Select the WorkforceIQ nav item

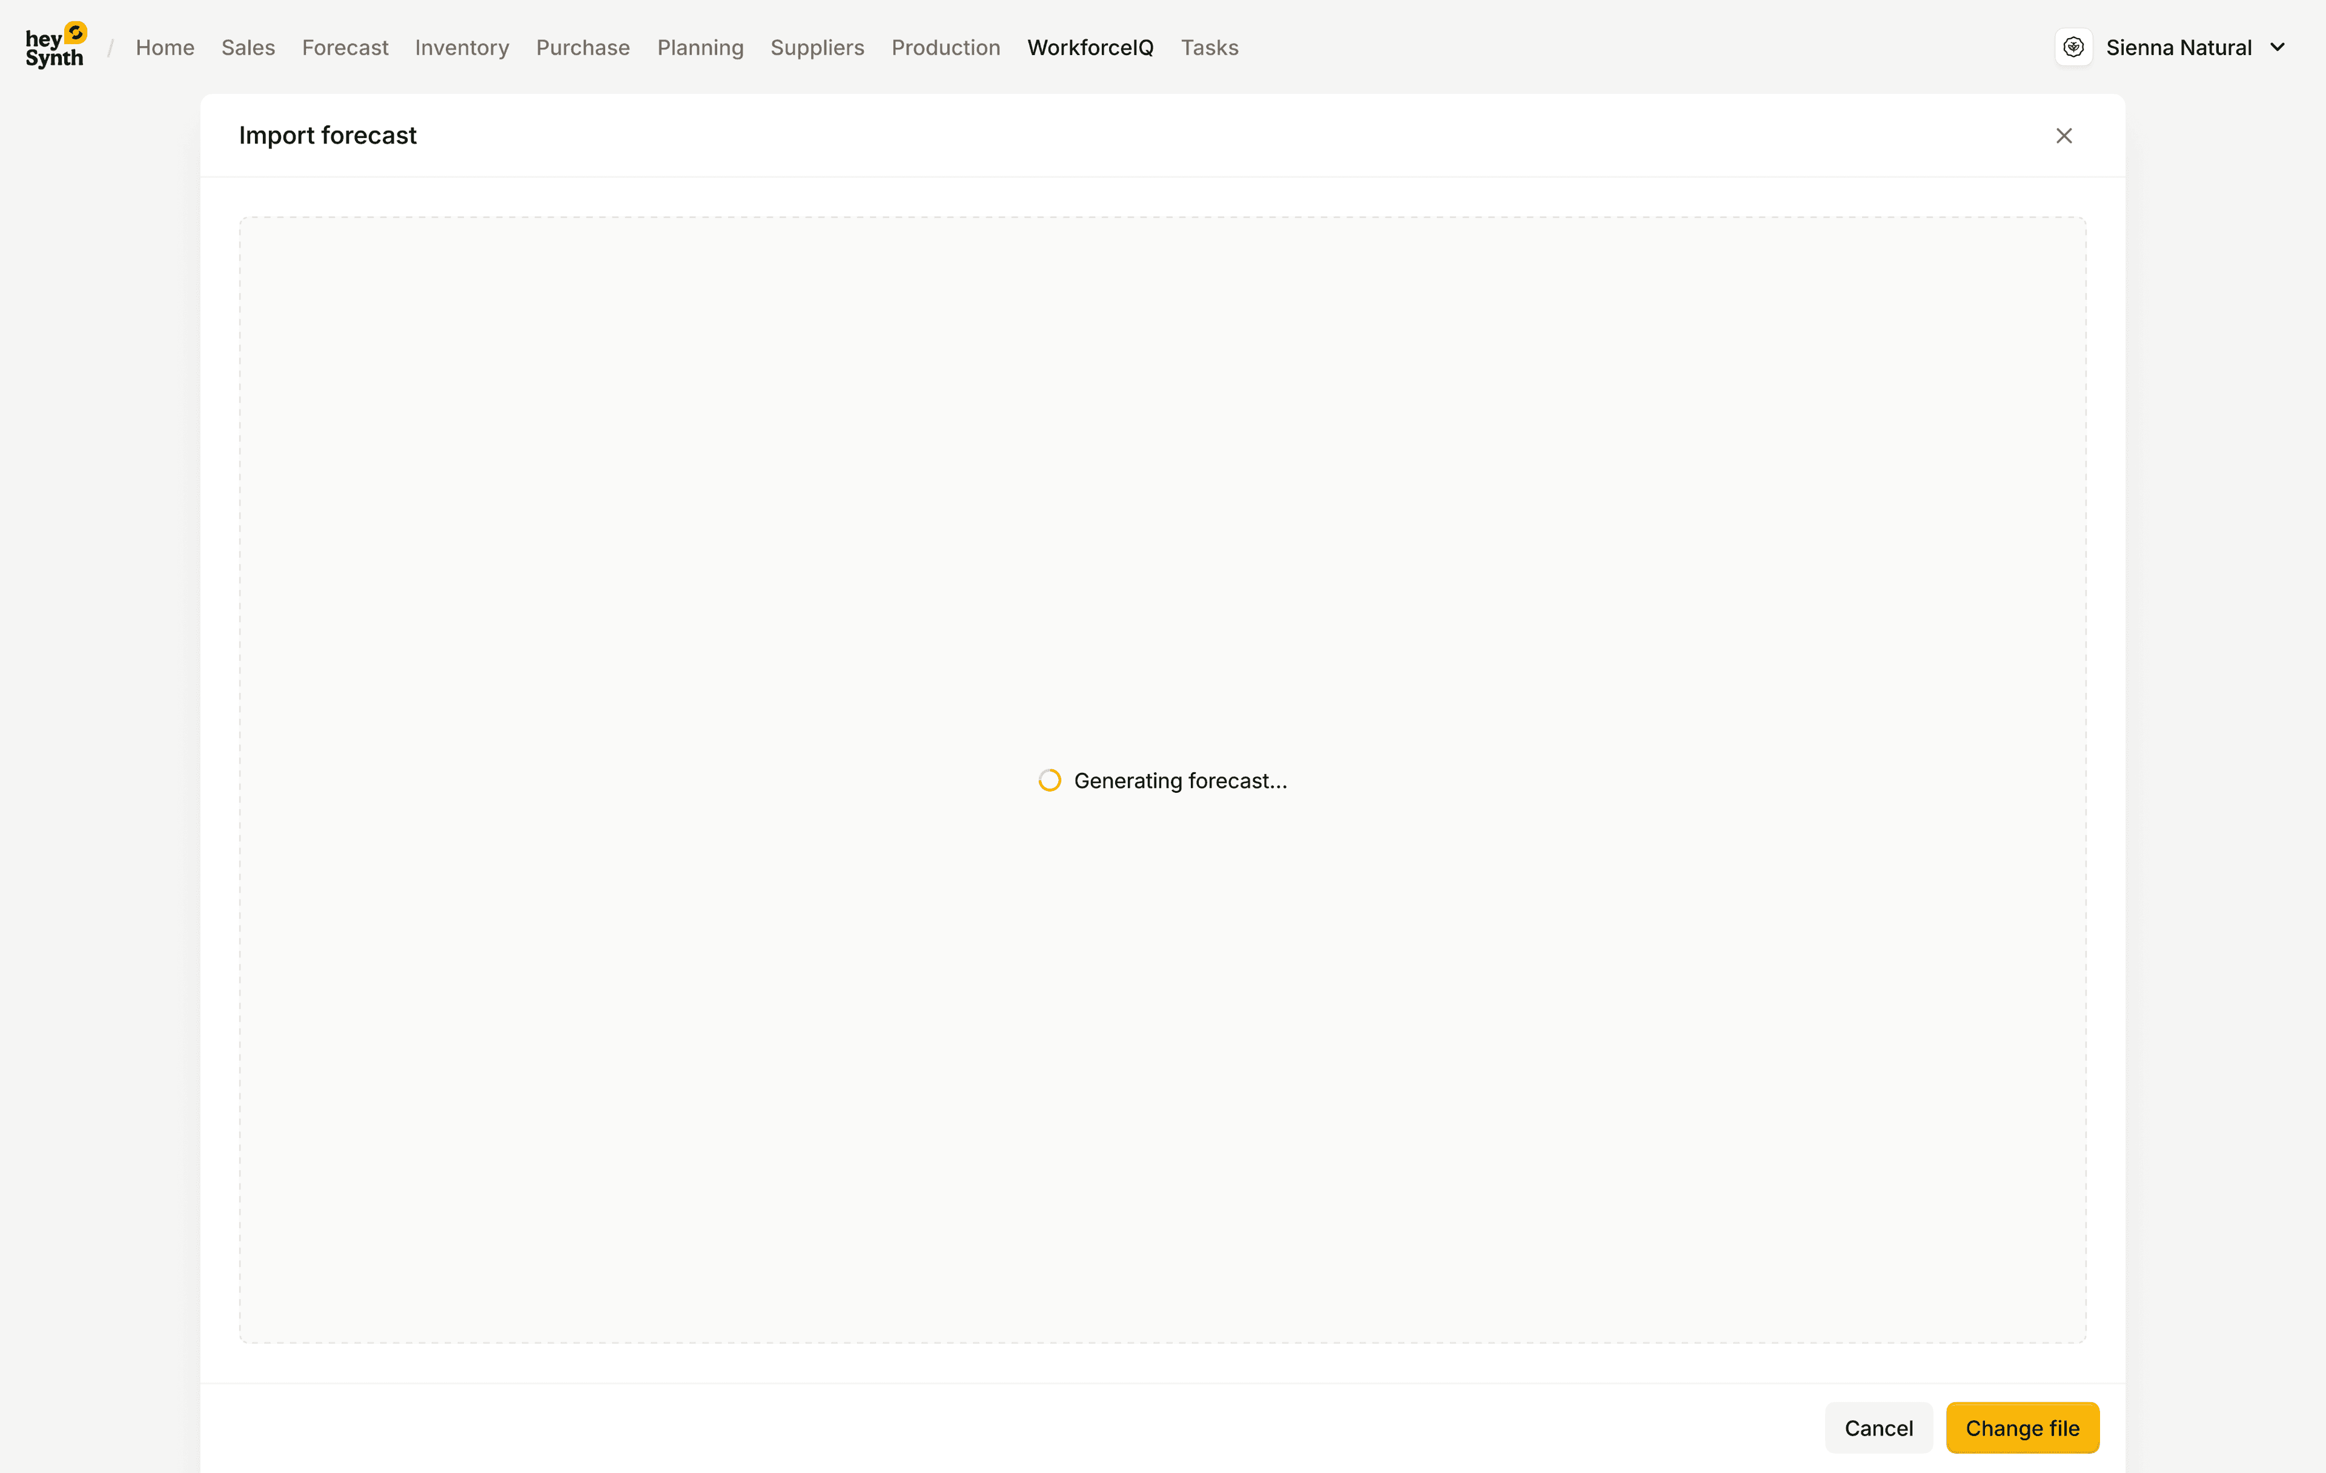click(1090, 47)
